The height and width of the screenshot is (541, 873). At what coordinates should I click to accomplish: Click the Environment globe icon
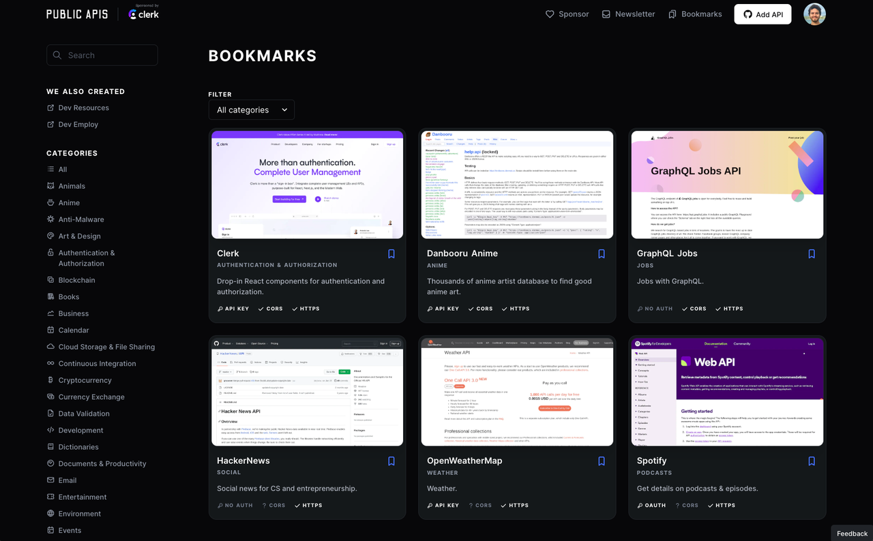[50, 514]
